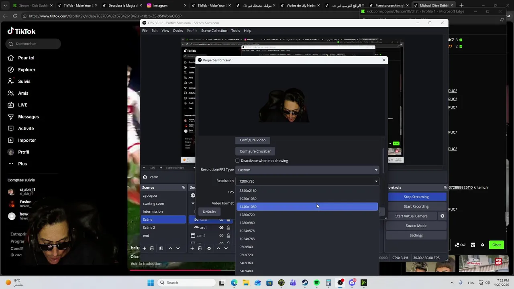This screenshot has height=289, width=514.
Task: Open the store icon in Kick chat window
Action: pos(473,245)
